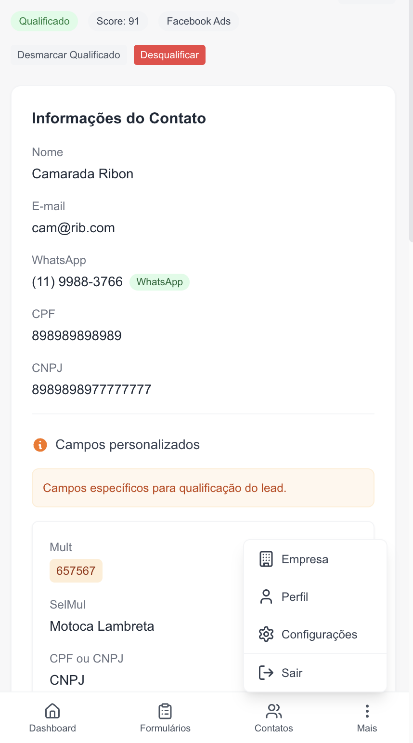Click the Score: 91 chip
The height and width of the screenshot is (743, 413).
[118, 21]
